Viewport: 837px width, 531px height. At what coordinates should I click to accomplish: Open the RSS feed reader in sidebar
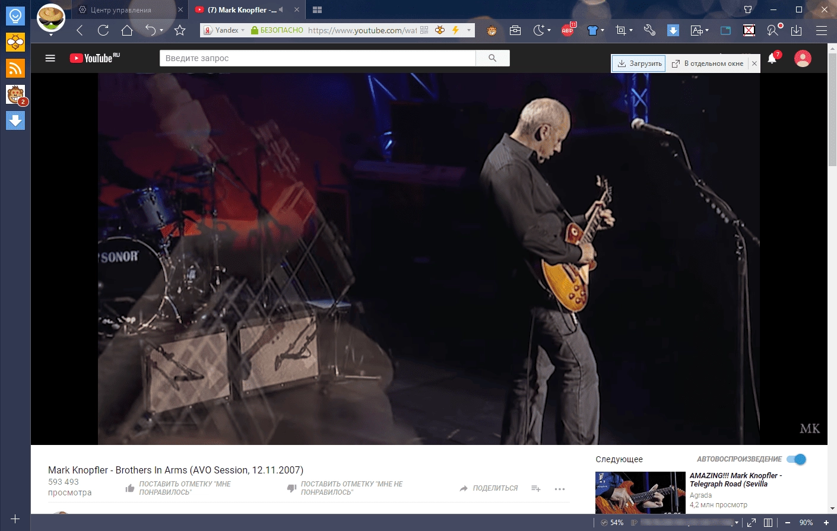click(x=15, y=68)
